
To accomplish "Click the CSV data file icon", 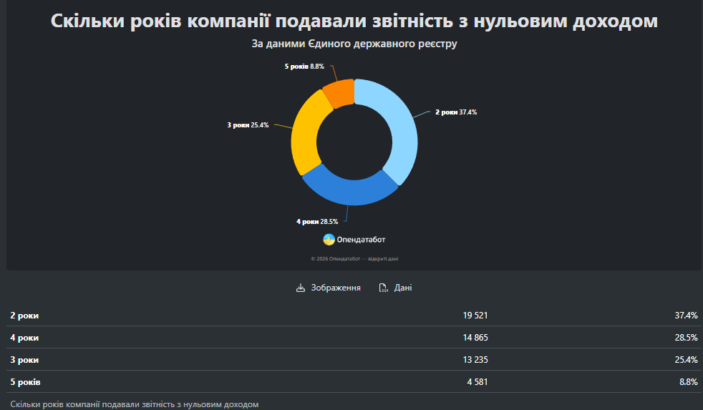I will [383, 288].
